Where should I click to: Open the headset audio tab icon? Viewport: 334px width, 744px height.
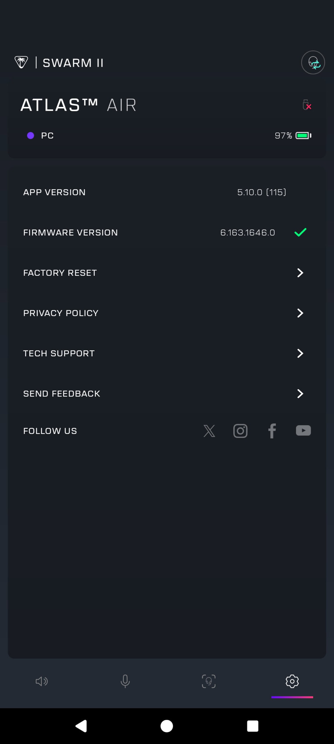pyautogui.click(x=209, y=682)
